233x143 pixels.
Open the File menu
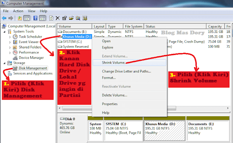tap(6, 11)
